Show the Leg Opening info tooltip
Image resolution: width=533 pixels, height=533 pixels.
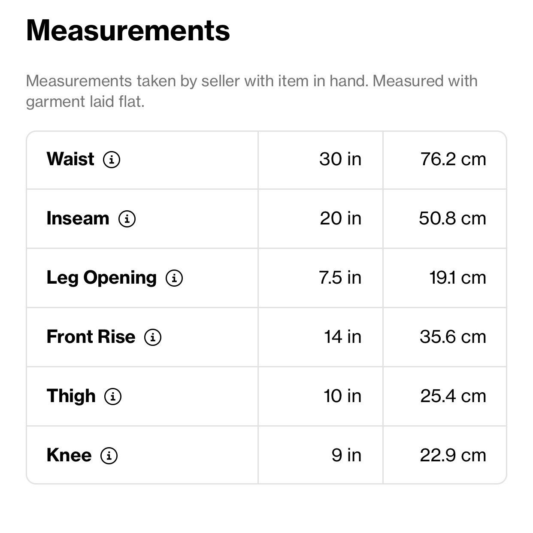click(174, 278)
